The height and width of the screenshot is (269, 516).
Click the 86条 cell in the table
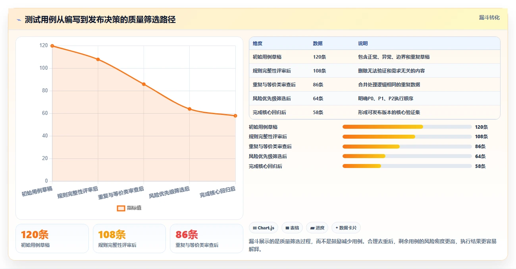[x=318, y=85]
